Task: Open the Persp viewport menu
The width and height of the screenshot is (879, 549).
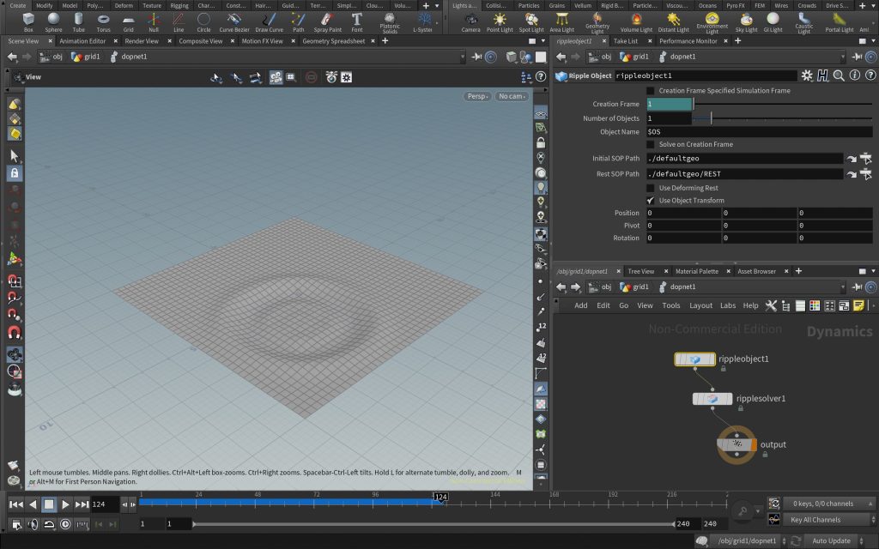Action: coord(477,96)
